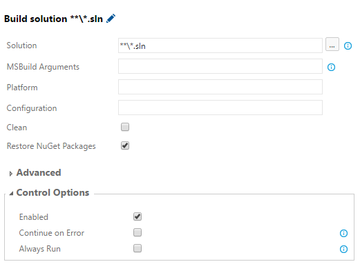Expand the Advanced section
The image size is (360, 264).
tap(10, 174)
